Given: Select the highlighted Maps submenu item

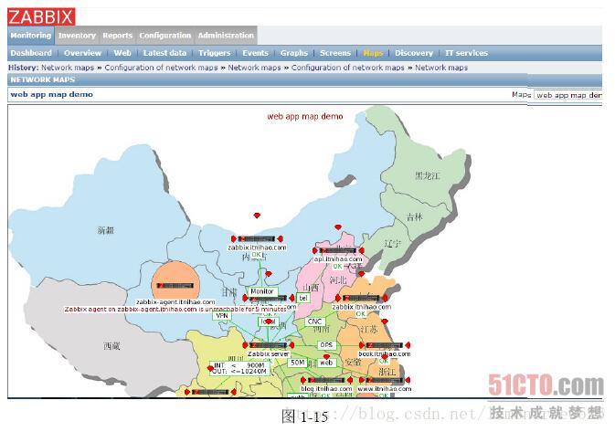Looking at the screenshot, I should [373, 53].
